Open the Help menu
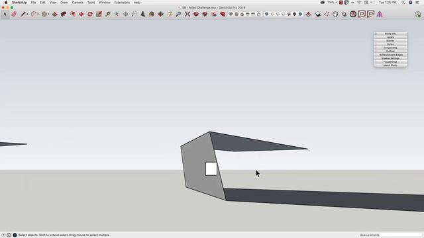The height and width of the screenshot is (238, 424). (x=137, y=3)
